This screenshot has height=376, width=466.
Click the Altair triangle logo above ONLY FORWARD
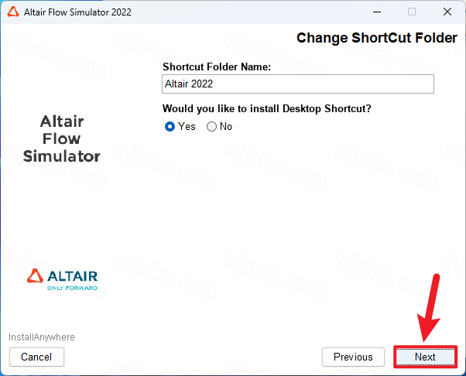(35, 276)
